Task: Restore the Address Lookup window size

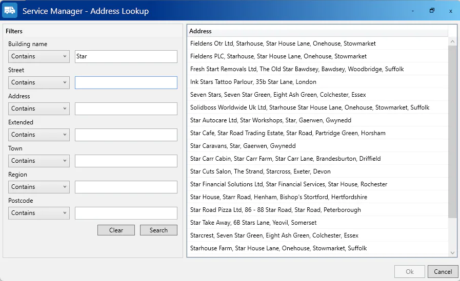Action: click(x=432, y=11)
